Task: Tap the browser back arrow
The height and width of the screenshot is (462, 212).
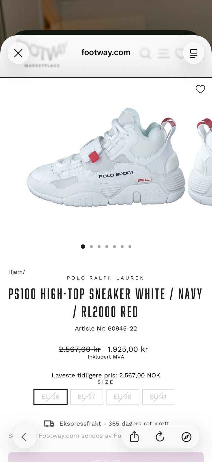Action: coord(24,437)
